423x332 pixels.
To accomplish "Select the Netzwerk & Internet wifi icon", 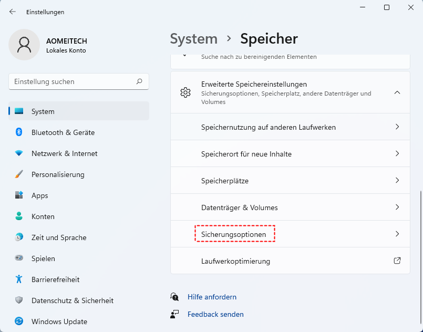I will tap(19, 153).
